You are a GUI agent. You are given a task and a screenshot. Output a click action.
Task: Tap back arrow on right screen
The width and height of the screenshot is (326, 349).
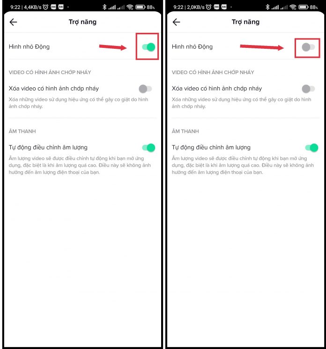[x=177, y=22]
